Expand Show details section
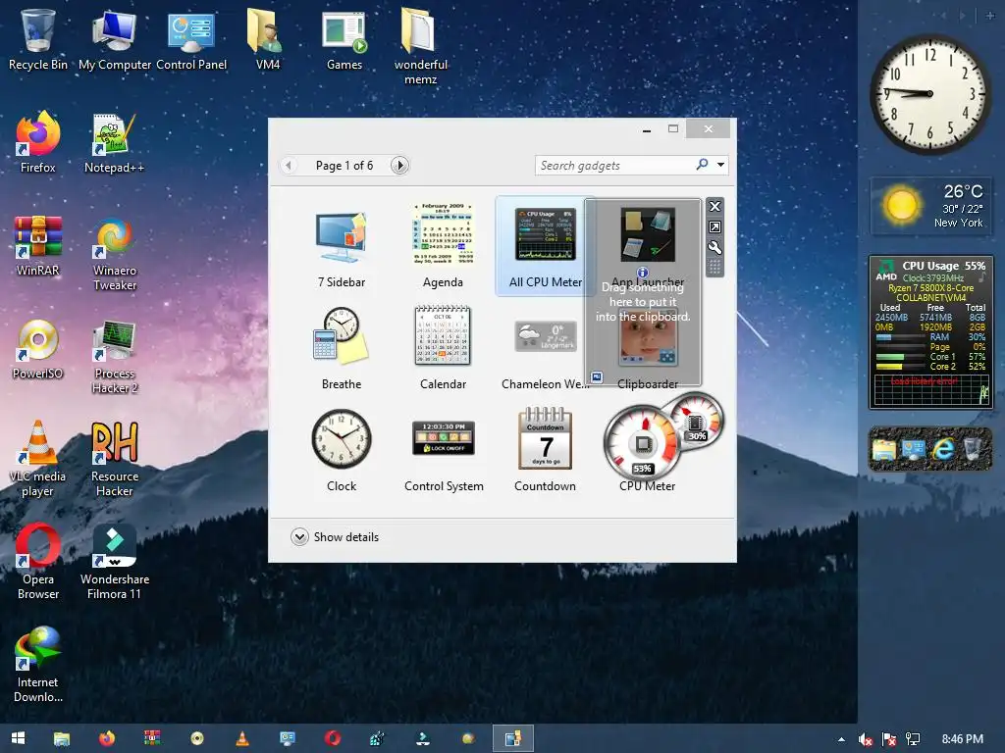 (x=335, y=536)
